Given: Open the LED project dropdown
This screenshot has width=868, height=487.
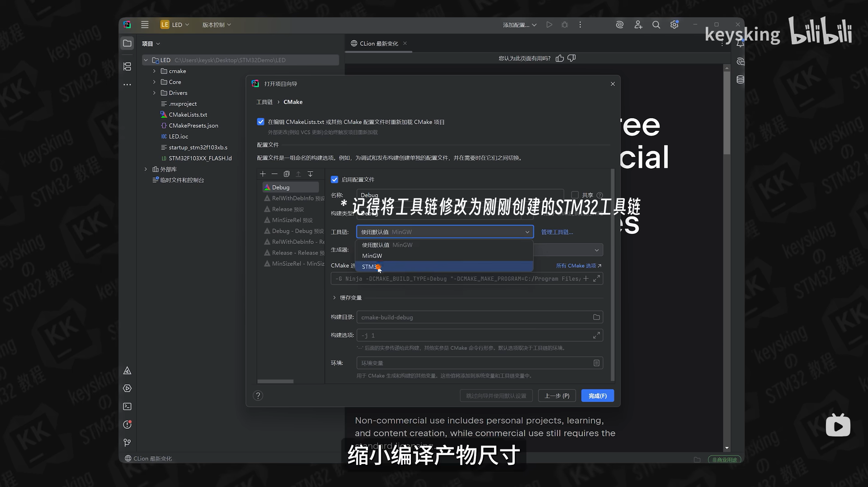Looking at the screenshot, I should click(x=175, y=25).
